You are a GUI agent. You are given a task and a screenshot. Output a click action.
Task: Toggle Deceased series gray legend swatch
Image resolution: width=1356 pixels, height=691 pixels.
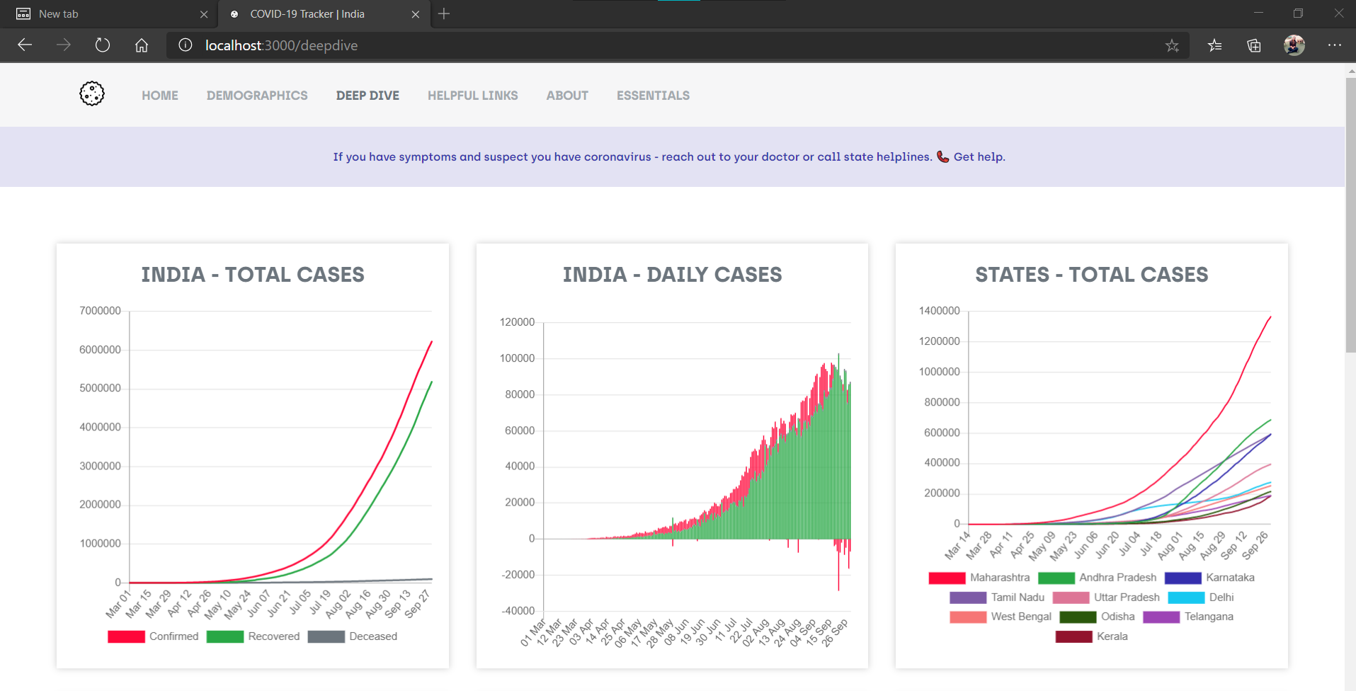coord(326,636)
